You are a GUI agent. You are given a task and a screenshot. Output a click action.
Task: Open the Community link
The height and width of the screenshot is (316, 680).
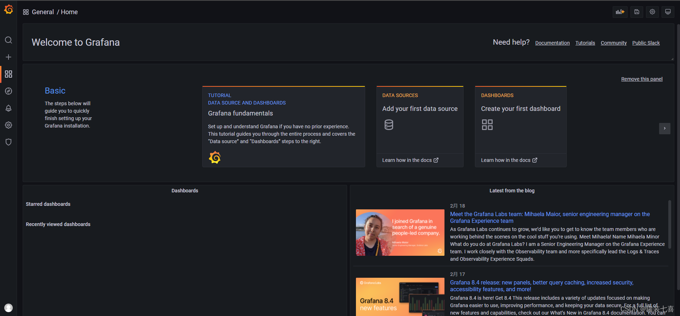coord(614,43)
